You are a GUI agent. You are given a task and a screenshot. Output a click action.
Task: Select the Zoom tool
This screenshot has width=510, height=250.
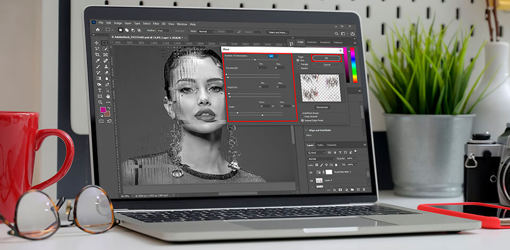point(100,102)
